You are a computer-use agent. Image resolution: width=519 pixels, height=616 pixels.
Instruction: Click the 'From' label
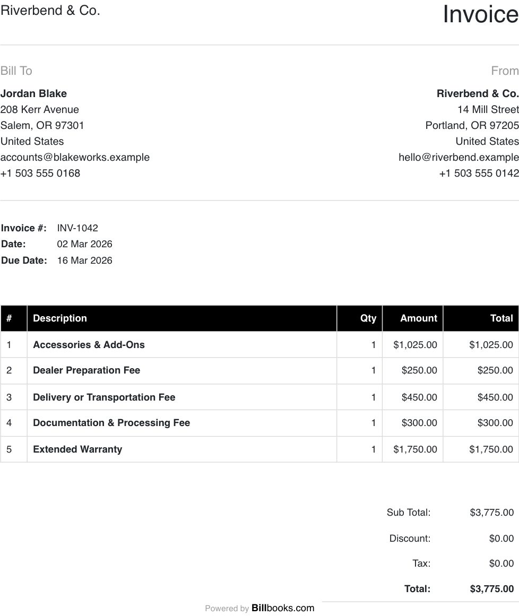pyautogui.click(x=505, y=71)
